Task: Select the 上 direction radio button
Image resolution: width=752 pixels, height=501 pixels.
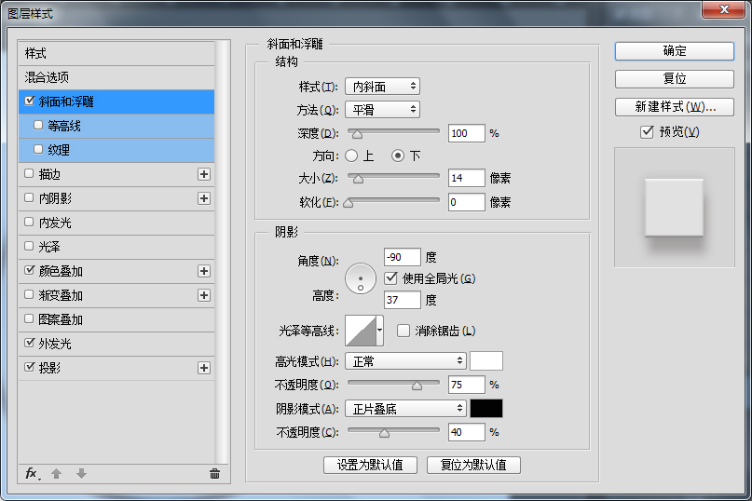Action: pyautogui.click(x=351, y=156)
